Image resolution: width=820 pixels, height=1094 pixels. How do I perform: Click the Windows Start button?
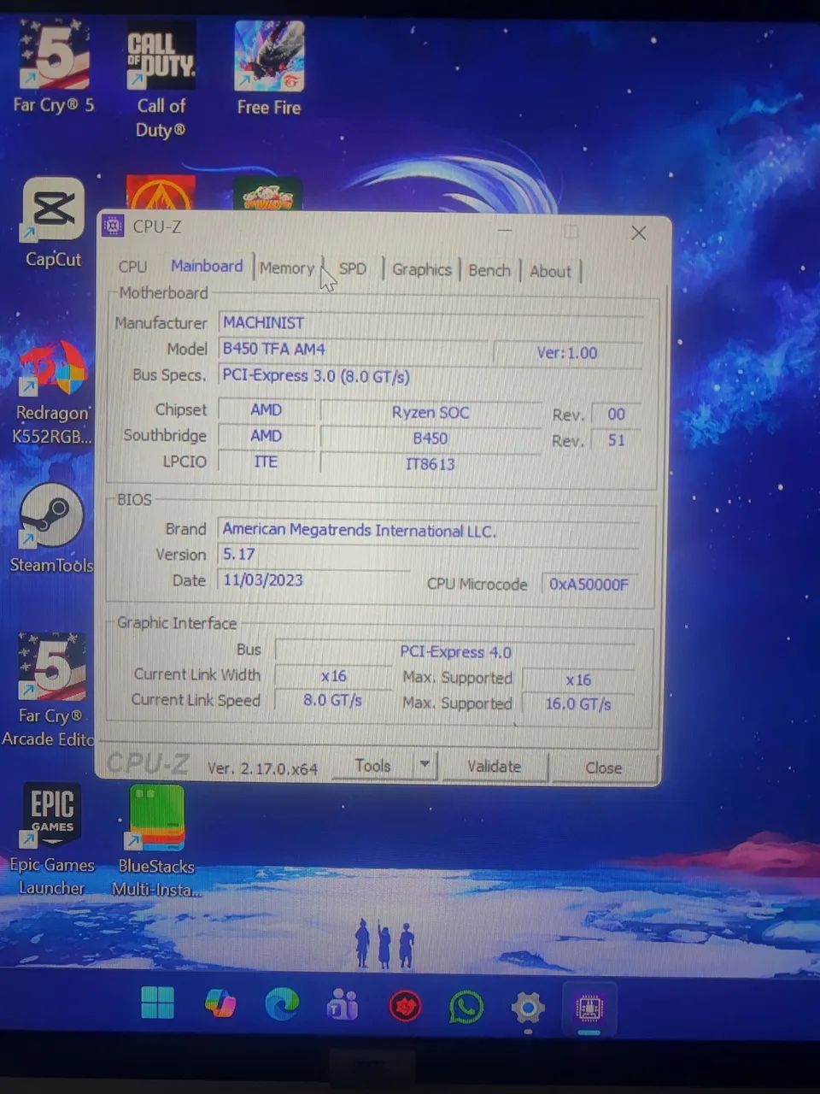(157, 1003)
